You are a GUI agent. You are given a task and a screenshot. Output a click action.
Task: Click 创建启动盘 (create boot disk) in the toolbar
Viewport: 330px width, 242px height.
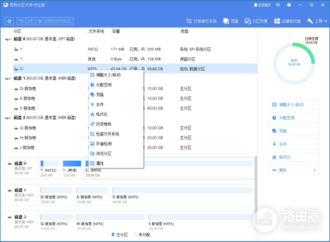288,21
